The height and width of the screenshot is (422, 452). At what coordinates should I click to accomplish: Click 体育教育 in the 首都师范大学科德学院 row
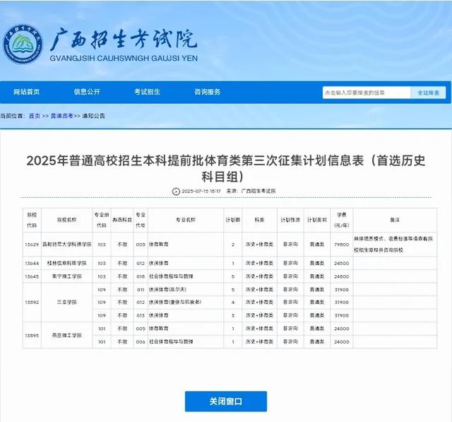[x=159, y=245]
